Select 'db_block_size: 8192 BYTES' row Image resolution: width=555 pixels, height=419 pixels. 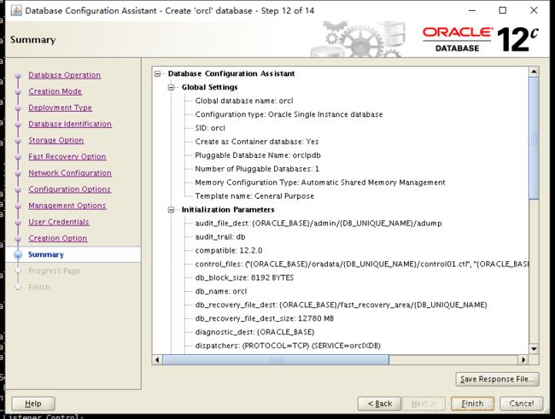pos(244,278)
